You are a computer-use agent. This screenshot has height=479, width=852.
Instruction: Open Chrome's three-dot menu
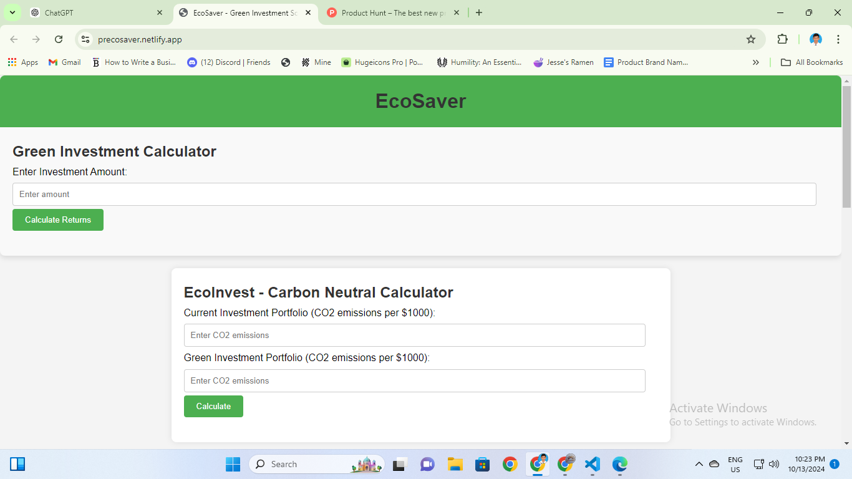coord(838,39)
